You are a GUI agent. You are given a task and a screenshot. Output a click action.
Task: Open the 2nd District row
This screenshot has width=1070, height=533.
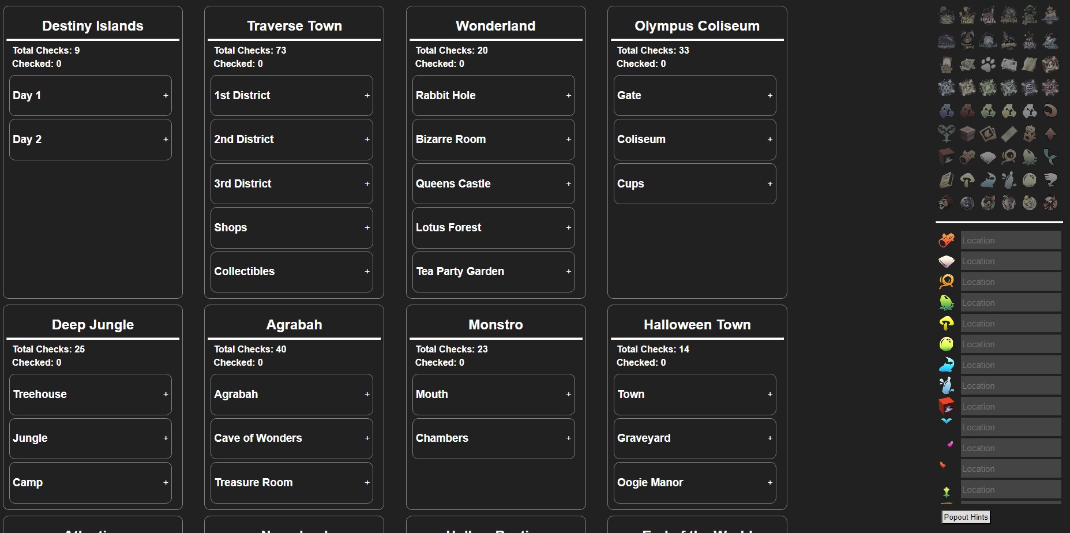click(x=292, y=140)
